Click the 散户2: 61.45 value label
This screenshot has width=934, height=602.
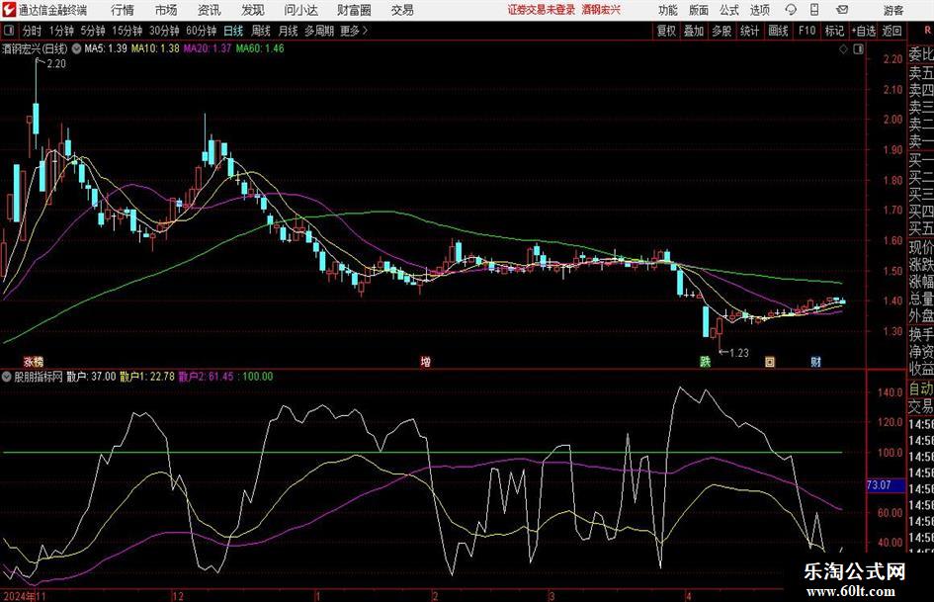[207, 377]
